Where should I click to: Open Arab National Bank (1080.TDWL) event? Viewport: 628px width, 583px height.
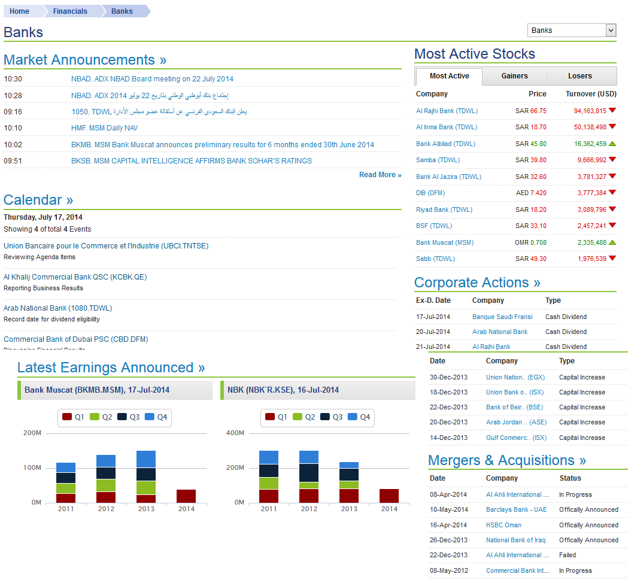57,308
